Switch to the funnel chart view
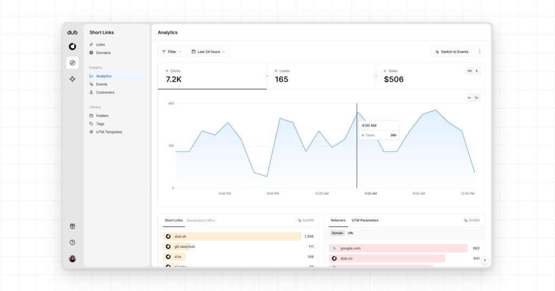Viewport: 555px width, 291px height. pos(476,98)
